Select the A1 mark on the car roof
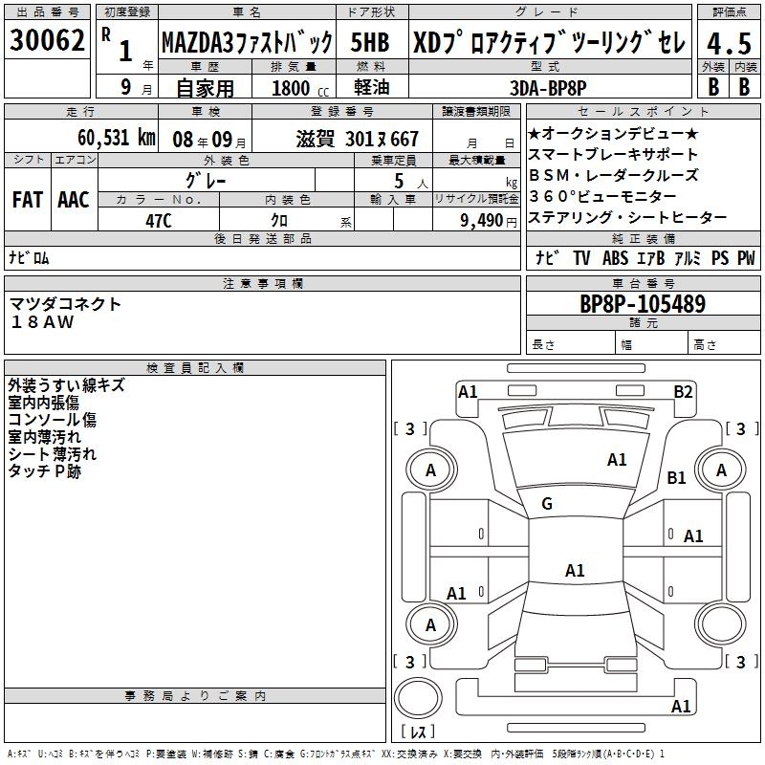Image resolution: width=765 pixels, height=765 pixels. tap(574, 571)
